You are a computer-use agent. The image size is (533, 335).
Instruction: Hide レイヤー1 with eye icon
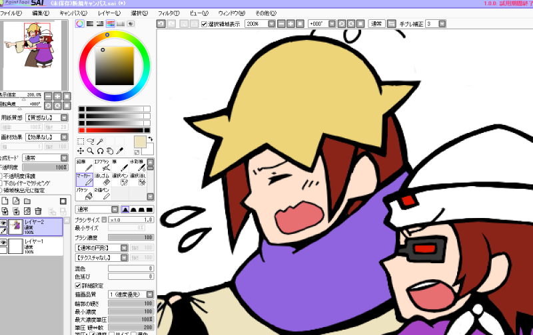3,243
